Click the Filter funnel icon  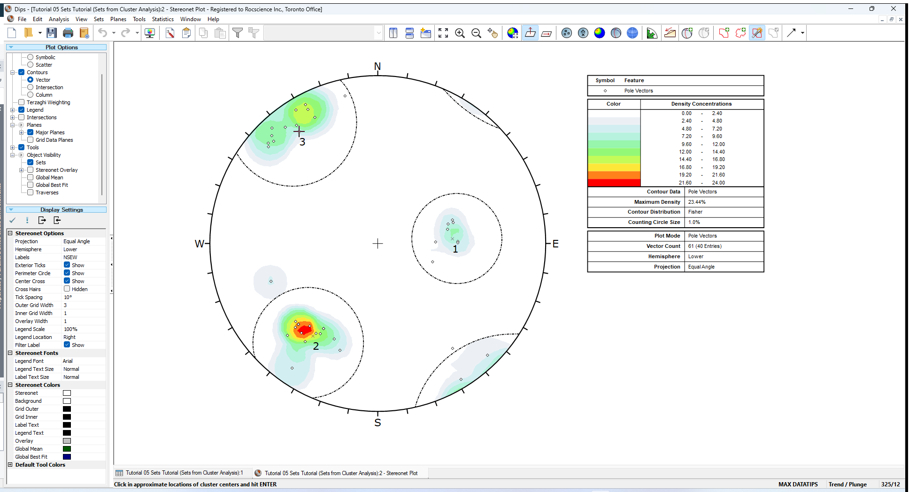coord(238,33)
